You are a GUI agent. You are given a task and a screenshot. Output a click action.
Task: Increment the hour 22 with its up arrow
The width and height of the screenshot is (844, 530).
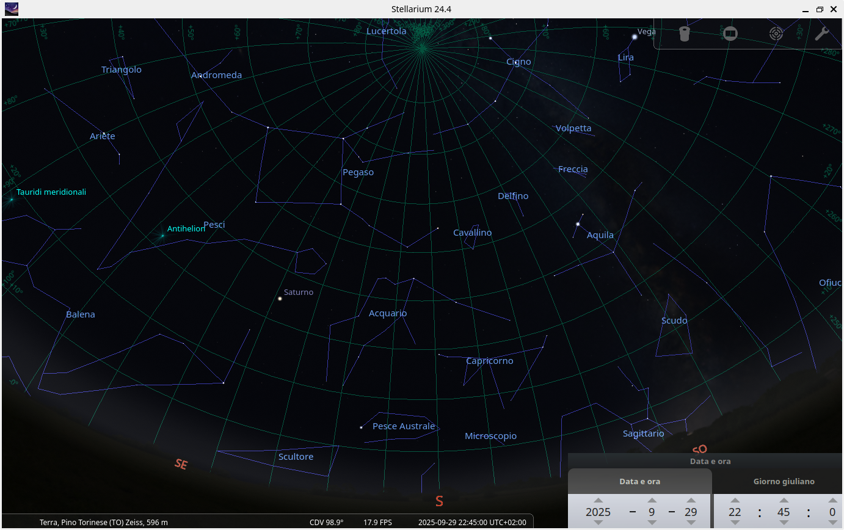(735, 501)
